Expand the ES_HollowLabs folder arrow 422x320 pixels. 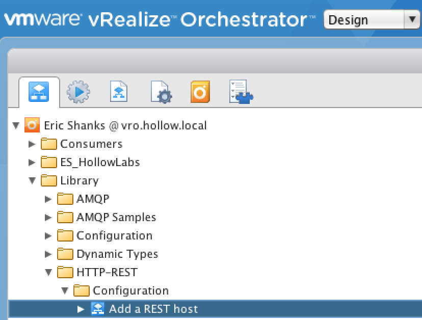coord(32,162)
